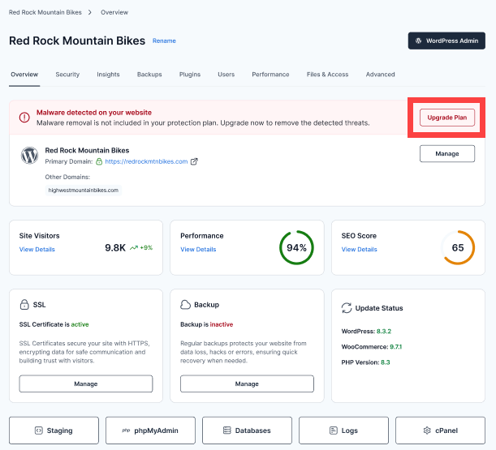Click the 65 SEO score gauge
Viewport: 496px width, 450px height.
[x=457, y=248]
